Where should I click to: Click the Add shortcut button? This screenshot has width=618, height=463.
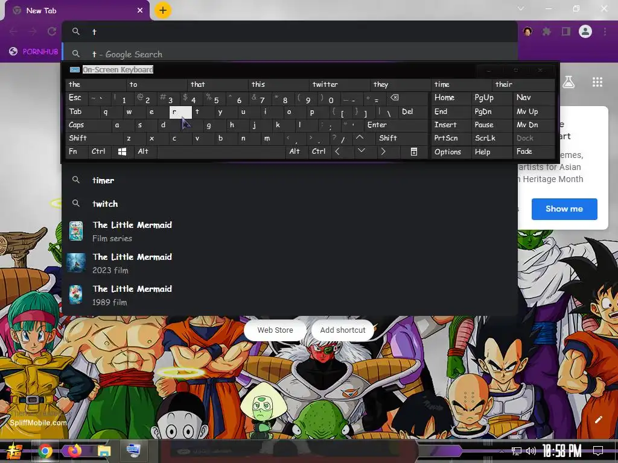[x=343, y=330]
